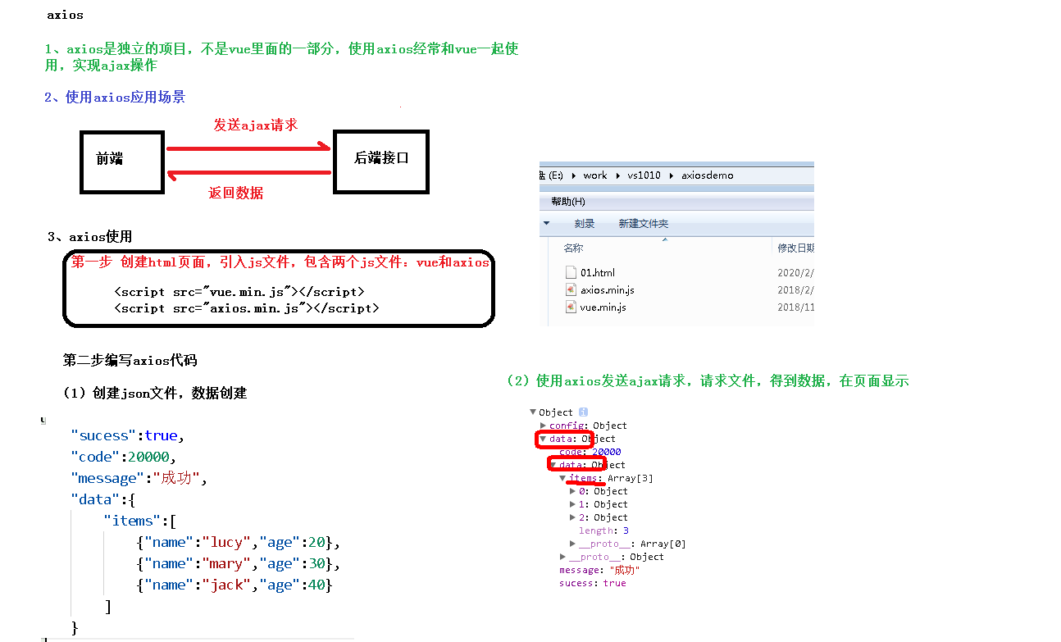Click the (E:) drive breadcrumb segment

click(555, 175)
